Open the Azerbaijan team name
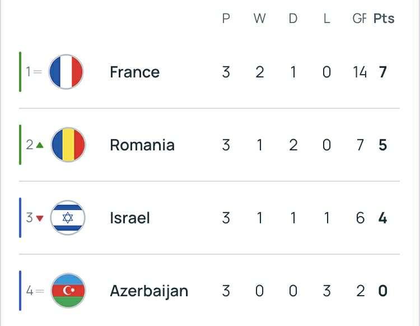 (149, 291)
